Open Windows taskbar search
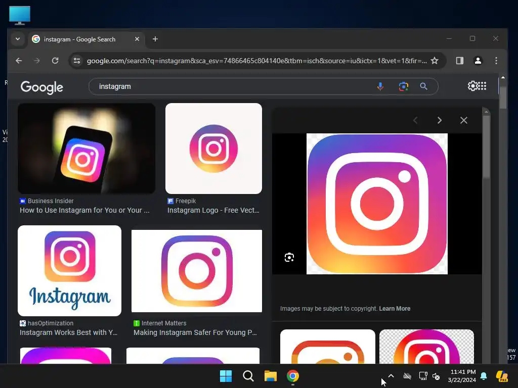The image size is (518, 388). coord(248,376)
